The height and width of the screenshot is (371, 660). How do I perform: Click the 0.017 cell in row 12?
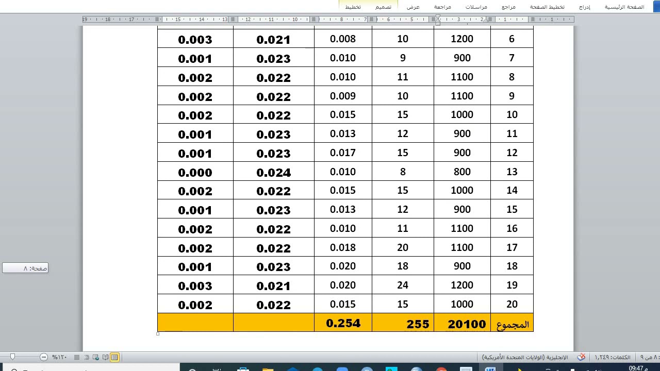pyautogui.click(x=343, y=153)
